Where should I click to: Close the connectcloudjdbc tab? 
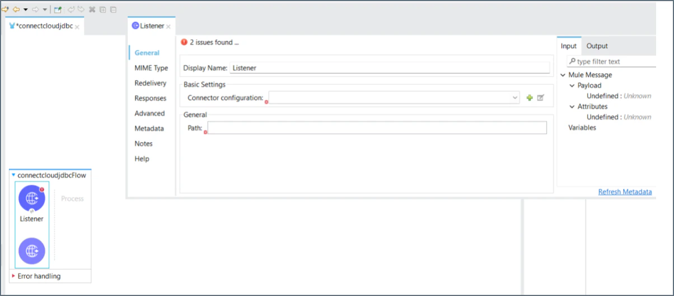pyautogui.click(x=77, y=27)
